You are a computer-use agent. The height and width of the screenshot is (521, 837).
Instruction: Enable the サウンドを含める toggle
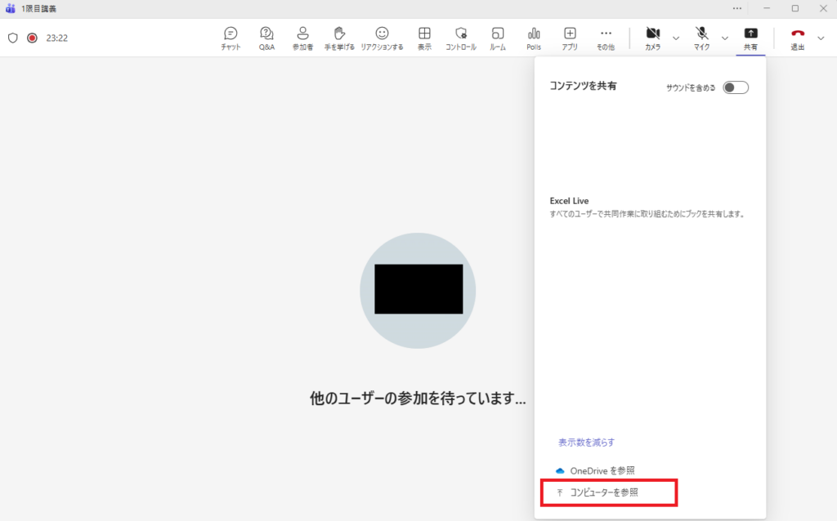pyautogui.click(x=736, y=87)
